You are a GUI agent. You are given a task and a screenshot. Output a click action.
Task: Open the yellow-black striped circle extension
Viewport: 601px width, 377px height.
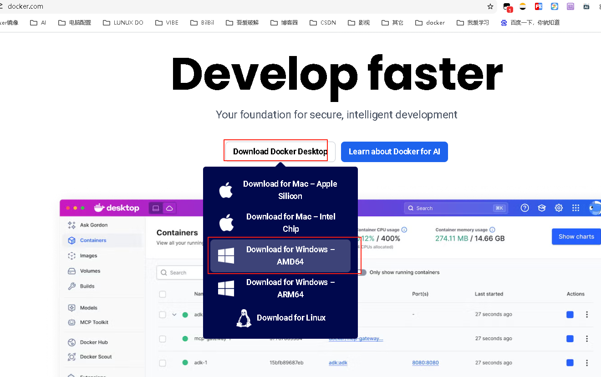point(523,6)
